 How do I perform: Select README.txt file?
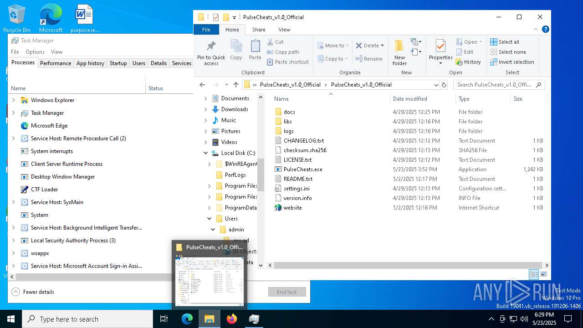click(x=298, y=179)
